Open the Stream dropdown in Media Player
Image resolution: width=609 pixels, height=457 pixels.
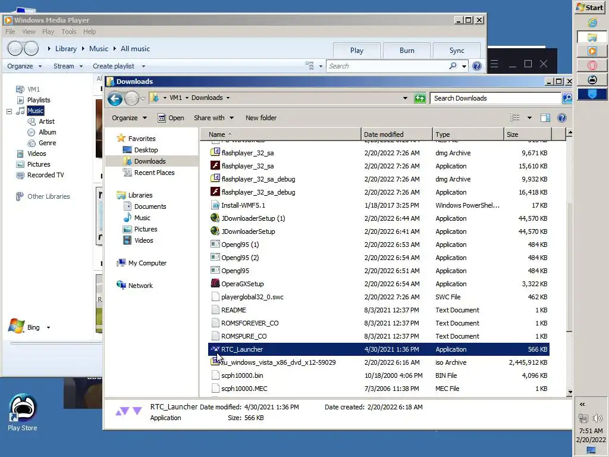coord(68,66)
